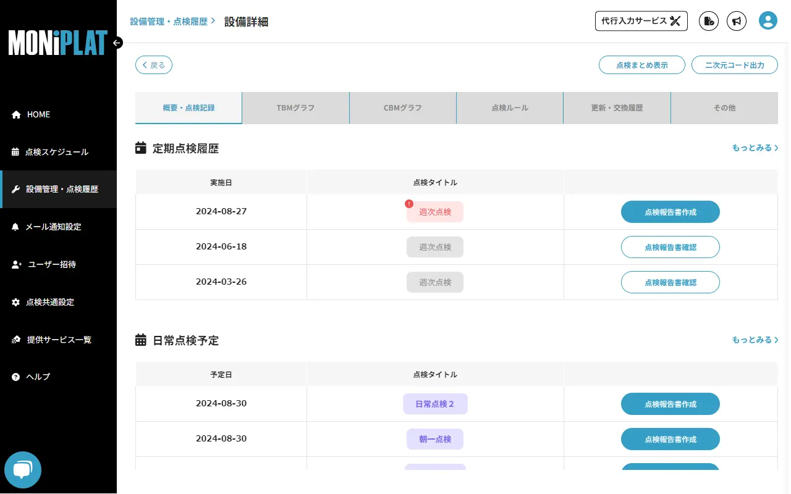Click the HOME house icon in sidebar
Viewport: 791px width, 494px height.
tap(16, 115)
